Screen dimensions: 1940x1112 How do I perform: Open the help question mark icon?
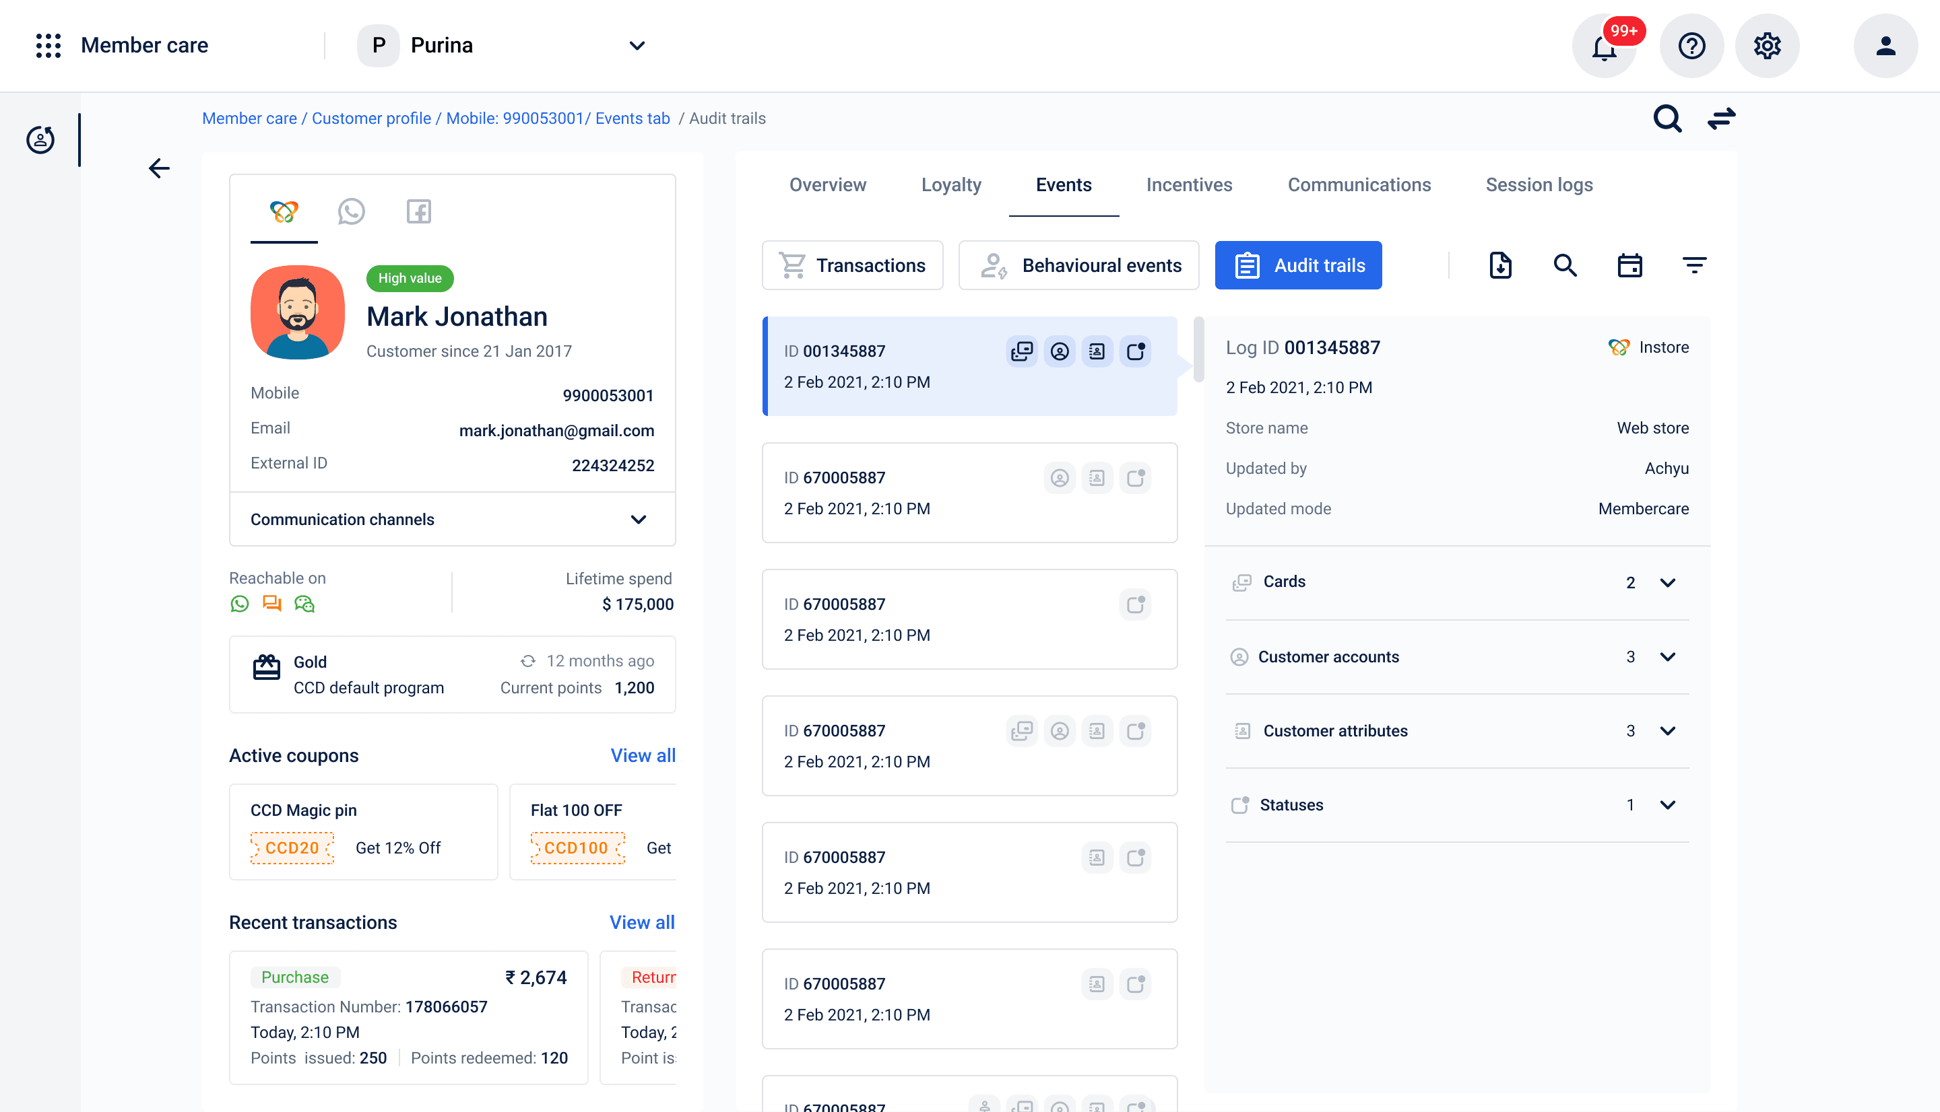click(x=1691, y=46)
